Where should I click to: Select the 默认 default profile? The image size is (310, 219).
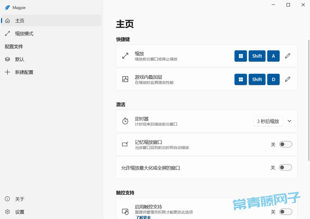pyautogui.click(x=51, y=59)
